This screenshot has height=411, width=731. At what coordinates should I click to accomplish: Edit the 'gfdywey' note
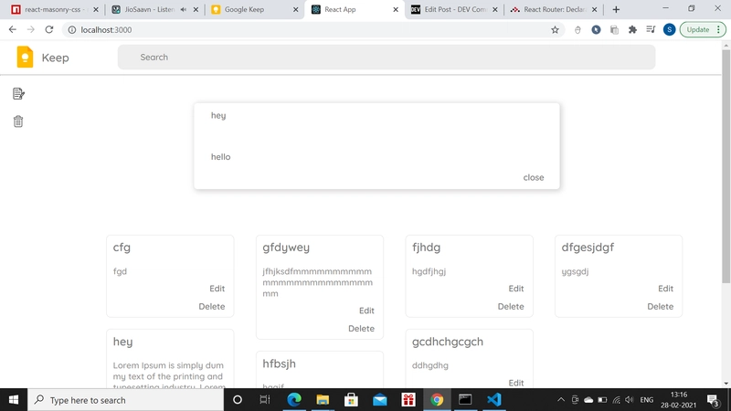coord(366,311)
